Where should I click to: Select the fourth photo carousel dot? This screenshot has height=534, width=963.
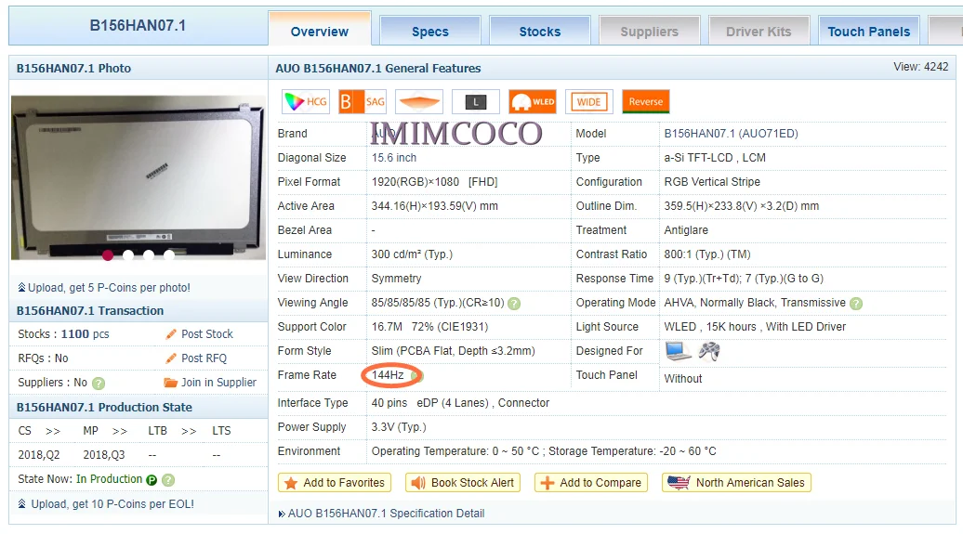(x=169, y=254)
